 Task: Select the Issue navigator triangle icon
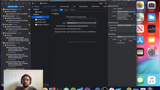pyautogui.click(x=16, y=3)
